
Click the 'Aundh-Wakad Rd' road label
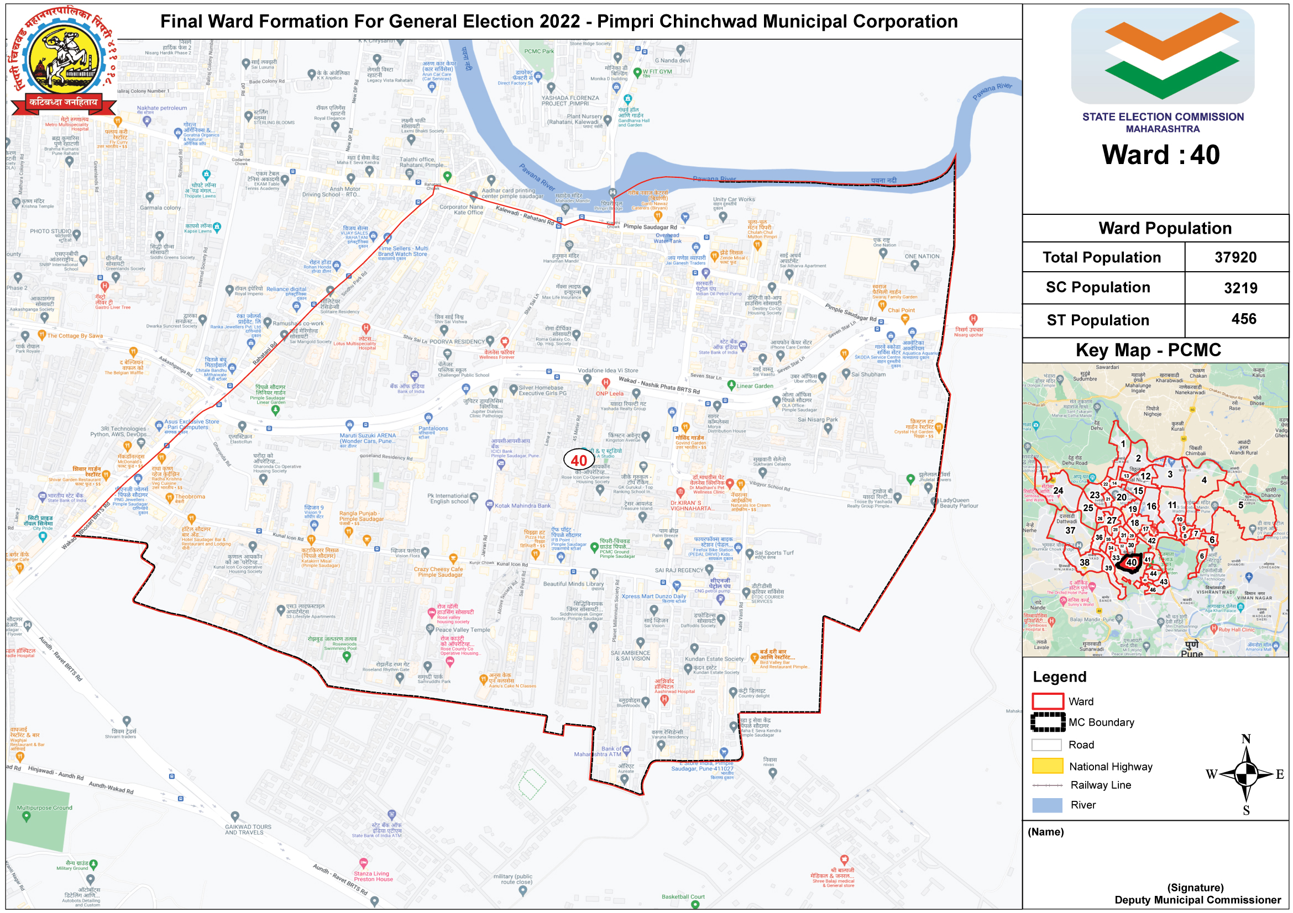tap(111, 788)
